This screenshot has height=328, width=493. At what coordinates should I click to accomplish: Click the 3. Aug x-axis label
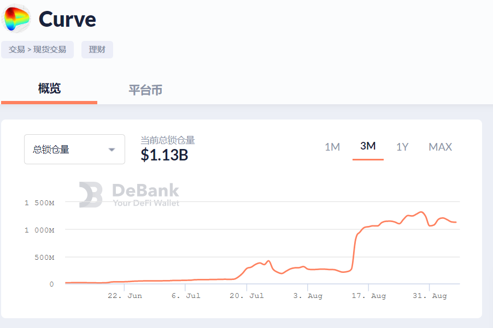coord(308,296)
